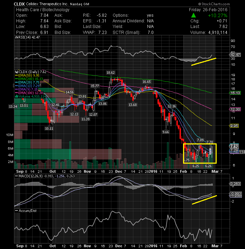Click the Low value 6.63
The image size is (245, 249).
(44, 27)
